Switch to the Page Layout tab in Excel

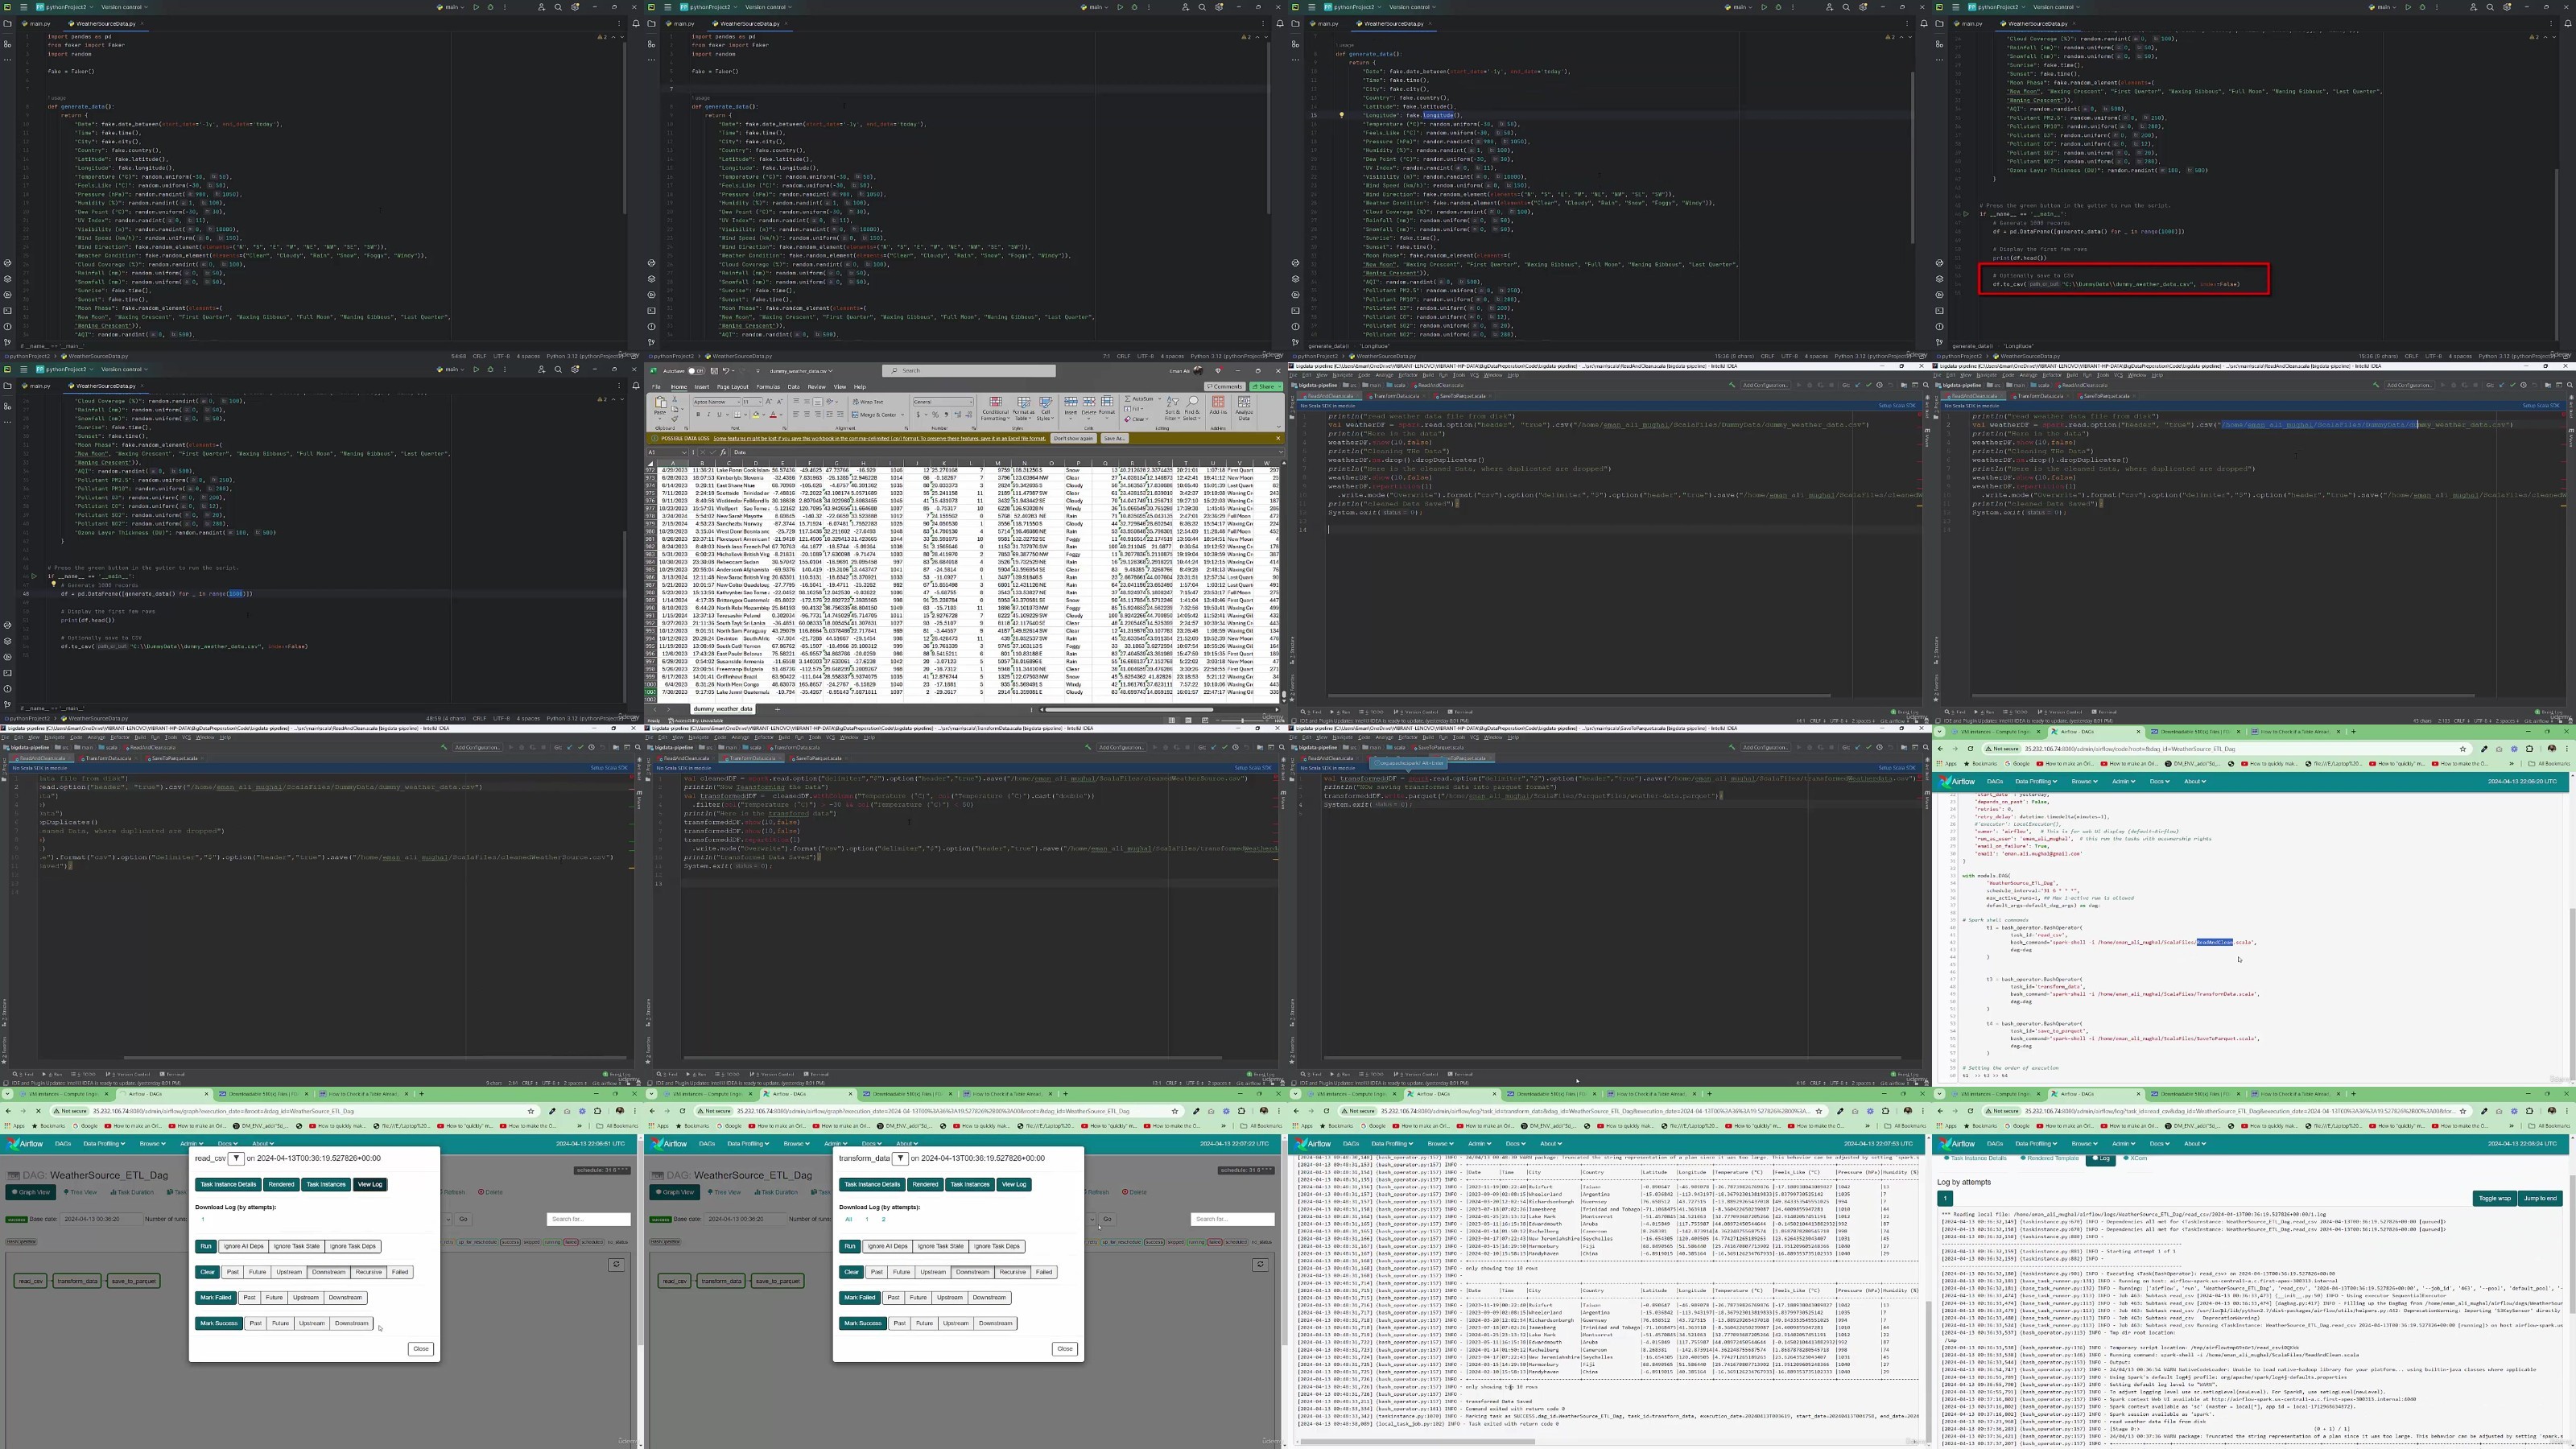733,386
